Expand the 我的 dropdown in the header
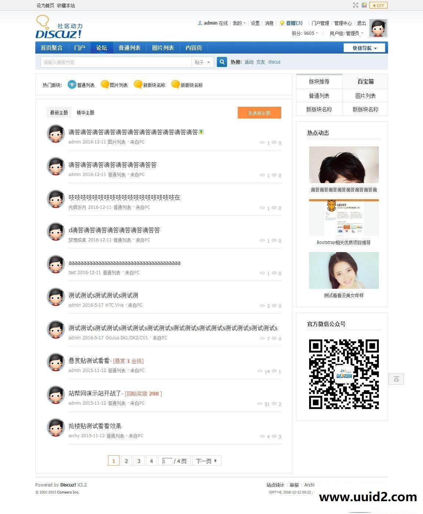 click(x=238, y=23)
